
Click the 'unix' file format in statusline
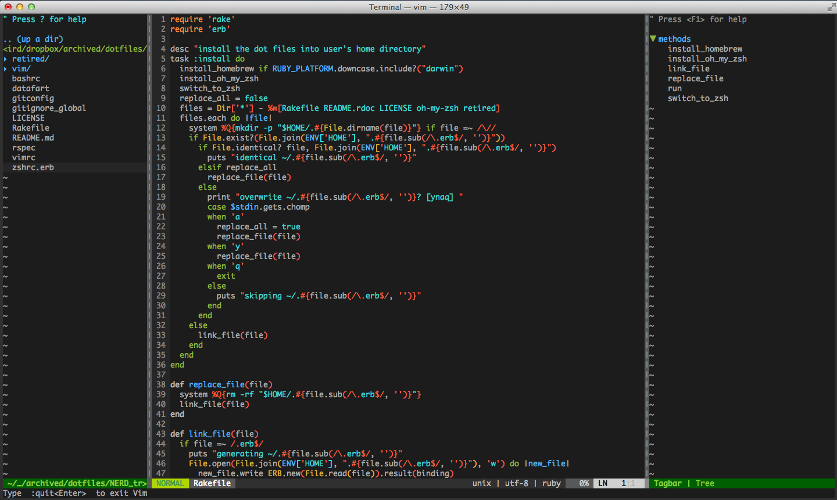[482, 483]
